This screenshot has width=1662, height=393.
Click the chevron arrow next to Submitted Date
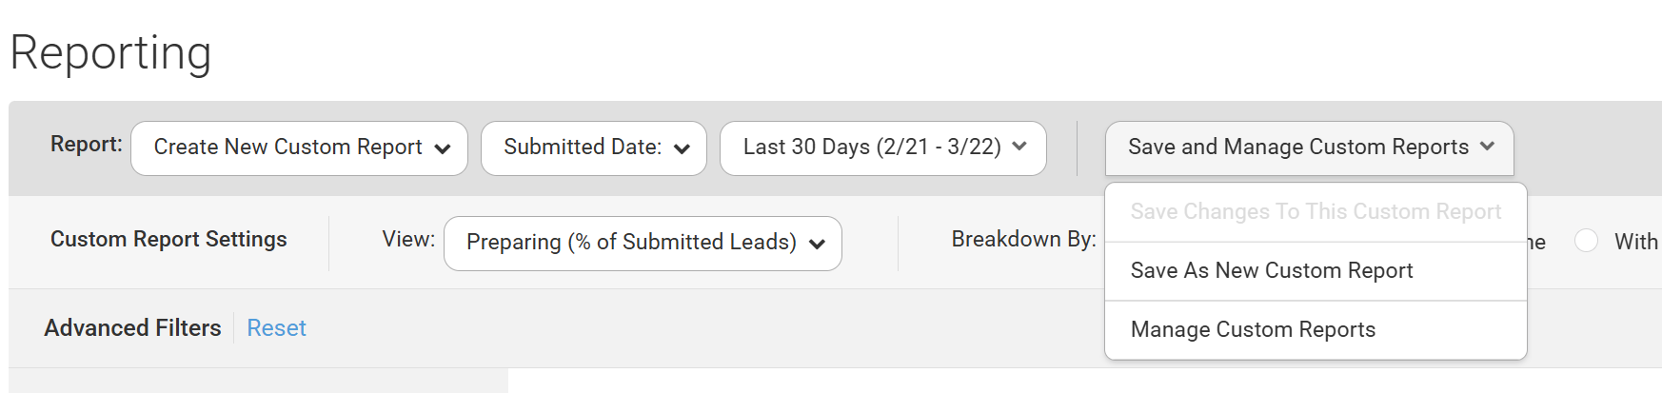coord(682,148)
